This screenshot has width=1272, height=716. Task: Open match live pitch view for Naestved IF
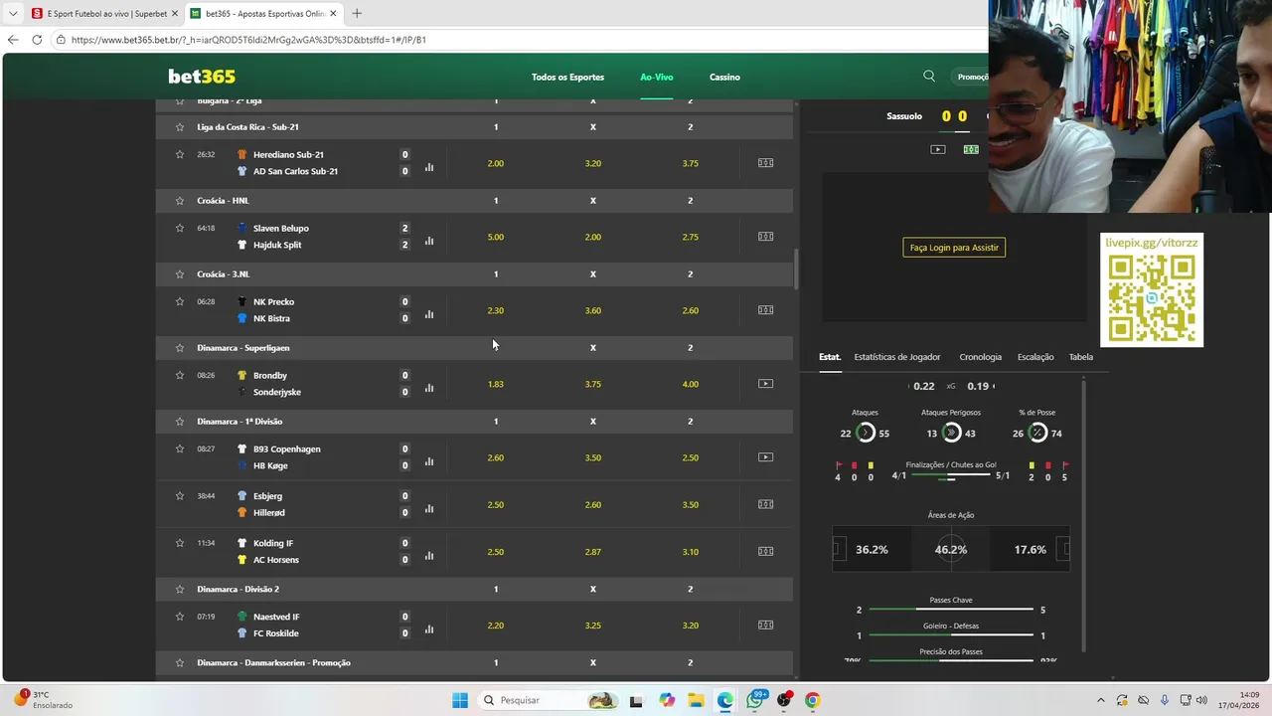point(765,626)
